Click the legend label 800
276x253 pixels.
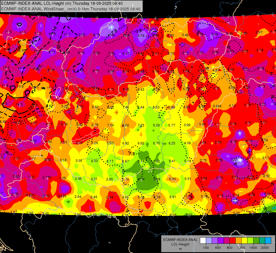(229, 248)
